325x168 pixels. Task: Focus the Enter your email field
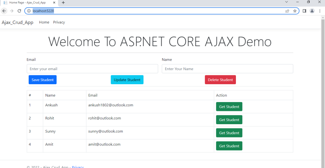click(x=93, y=69)
